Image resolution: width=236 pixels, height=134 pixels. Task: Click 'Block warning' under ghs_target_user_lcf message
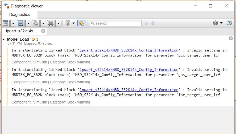click(x=79, y=82)
